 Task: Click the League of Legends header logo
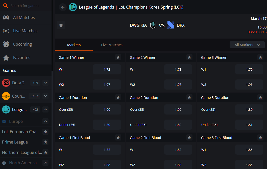pos(73,7)
